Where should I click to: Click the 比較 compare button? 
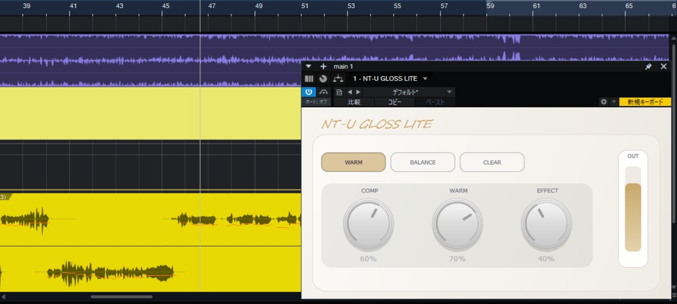coord(354,102)
